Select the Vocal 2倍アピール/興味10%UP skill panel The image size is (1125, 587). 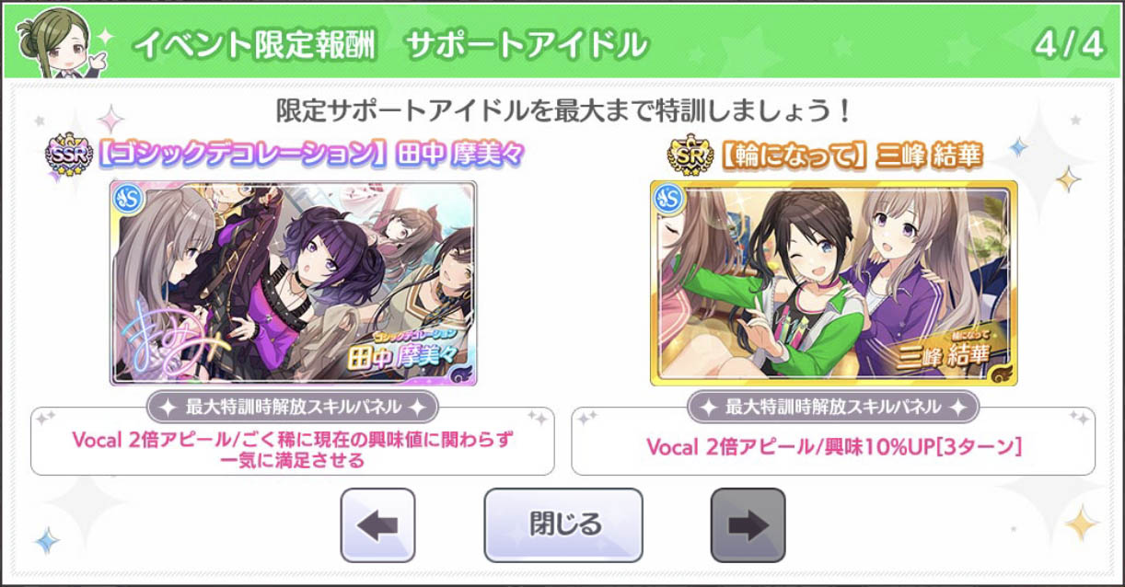(834, 447)
